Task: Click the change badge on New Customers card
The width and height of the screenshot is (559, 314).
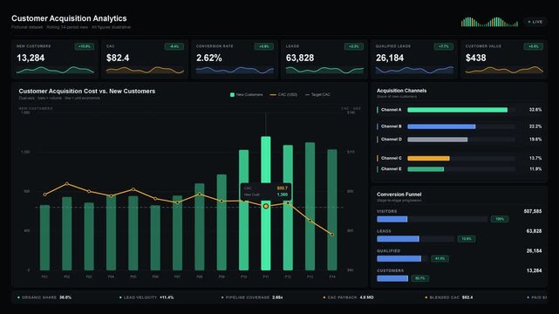Action: [x=85, y=46]
